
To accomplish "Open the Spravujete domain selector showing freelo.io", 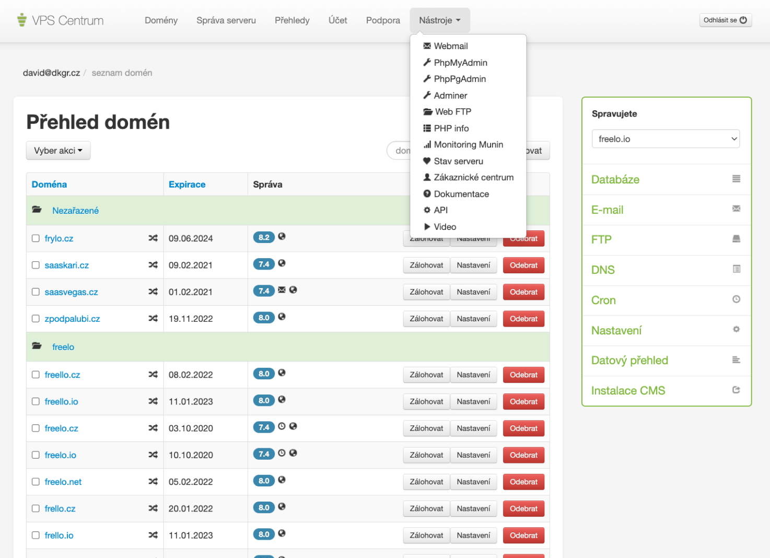I will pyautogui.click(x=666, y=138).
